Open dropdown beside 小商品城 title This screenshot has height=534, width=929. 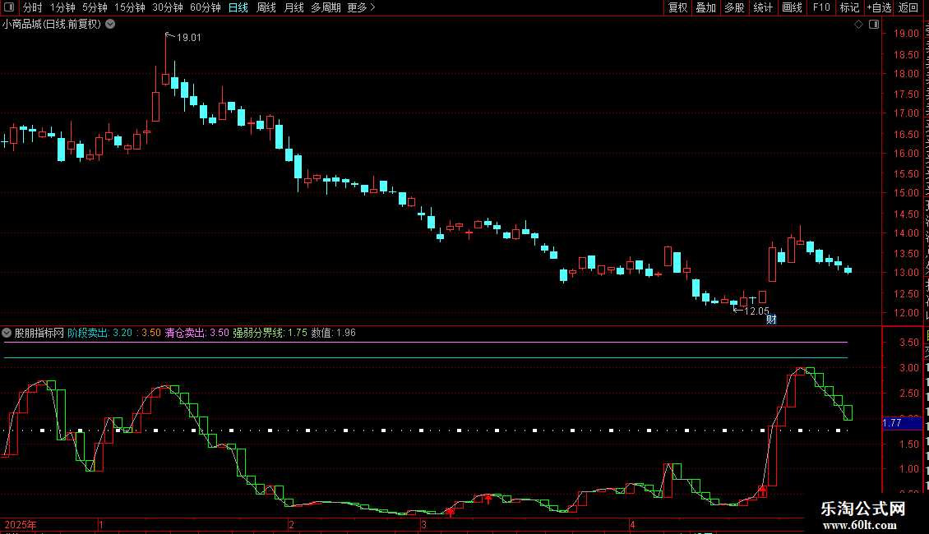tap(110, 25)
